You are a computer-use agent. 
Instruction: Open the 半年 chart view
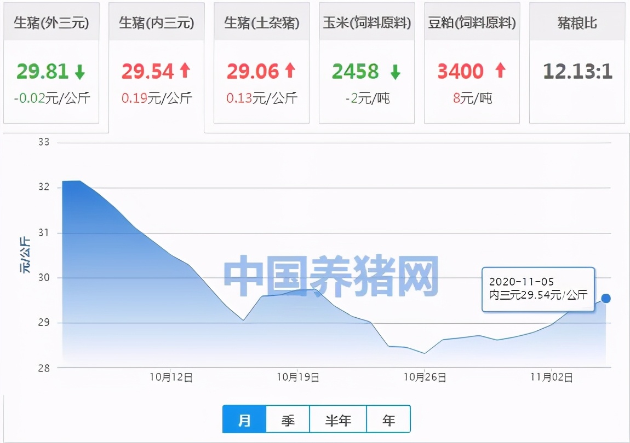(x=339, y=419)
